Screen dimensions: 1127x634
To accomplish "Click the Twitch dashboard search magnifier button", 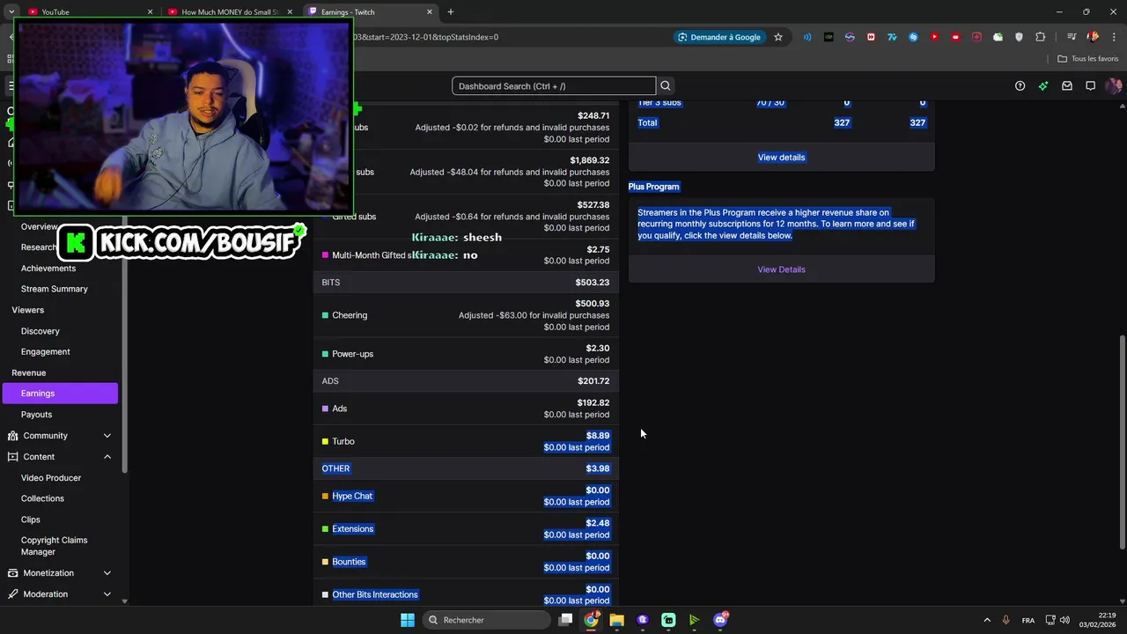I will coord(666,85).
